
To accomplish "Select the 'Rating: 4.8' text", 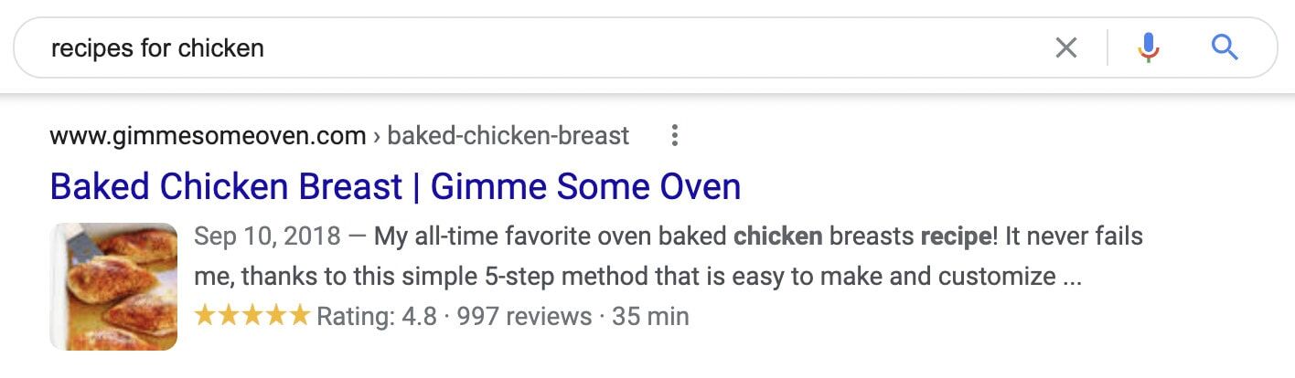I will pyautogui.click(x=380, y=317).
